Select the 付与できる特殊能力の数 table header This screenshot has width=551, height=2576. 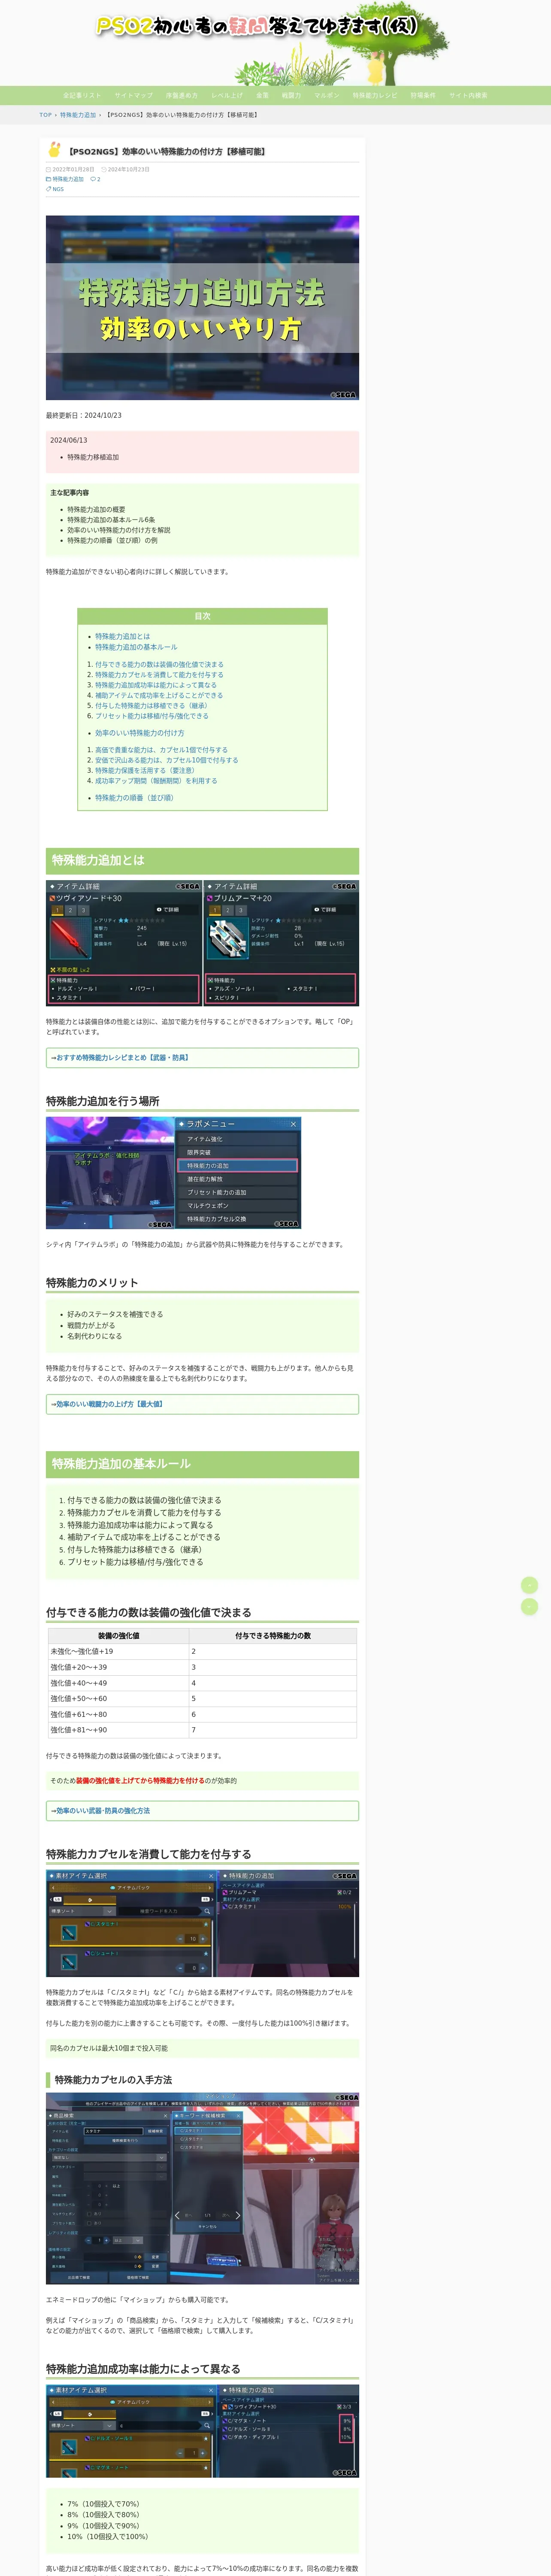pyautogui.click(x=273, y=1636)
